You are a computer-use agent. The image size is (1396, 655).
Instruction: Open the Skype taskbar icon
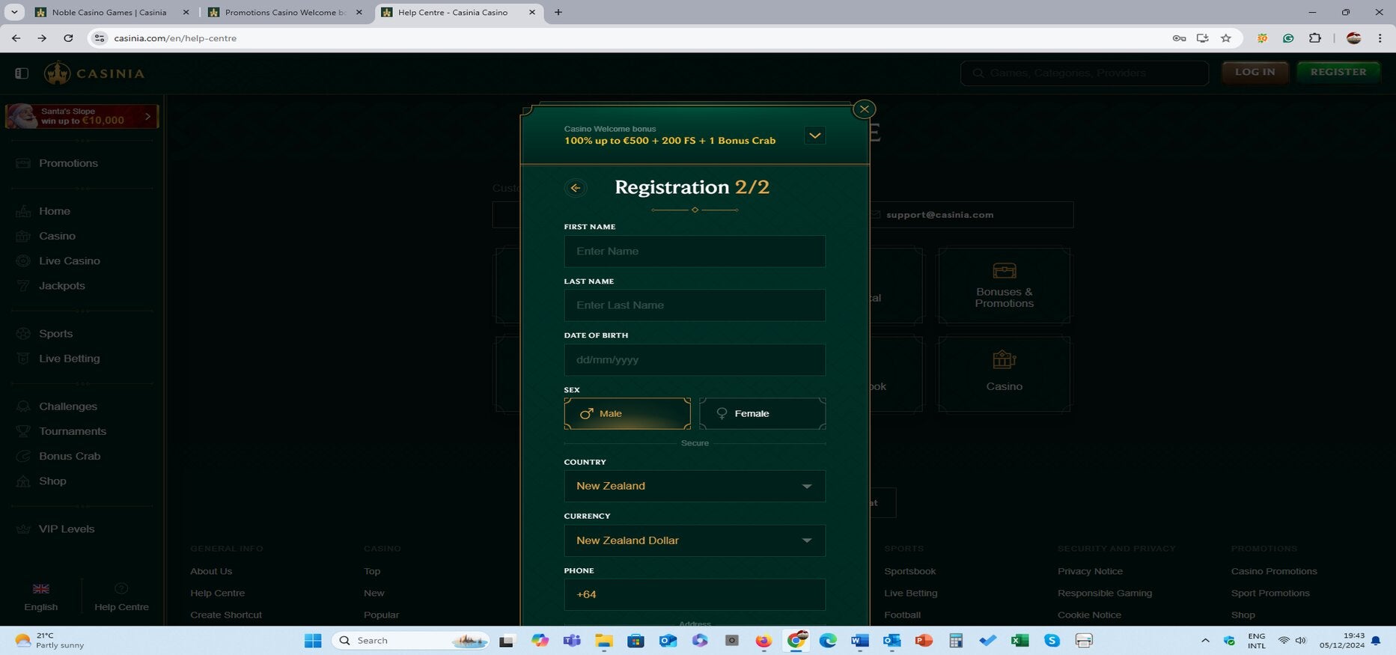[1052, 641]
